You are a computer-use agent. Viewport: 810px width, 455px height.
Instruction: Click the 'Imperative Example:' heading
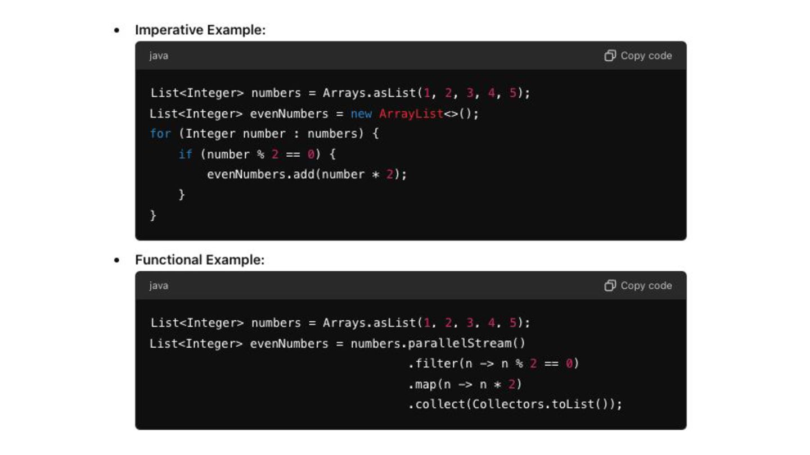click(x=200, y=30)
